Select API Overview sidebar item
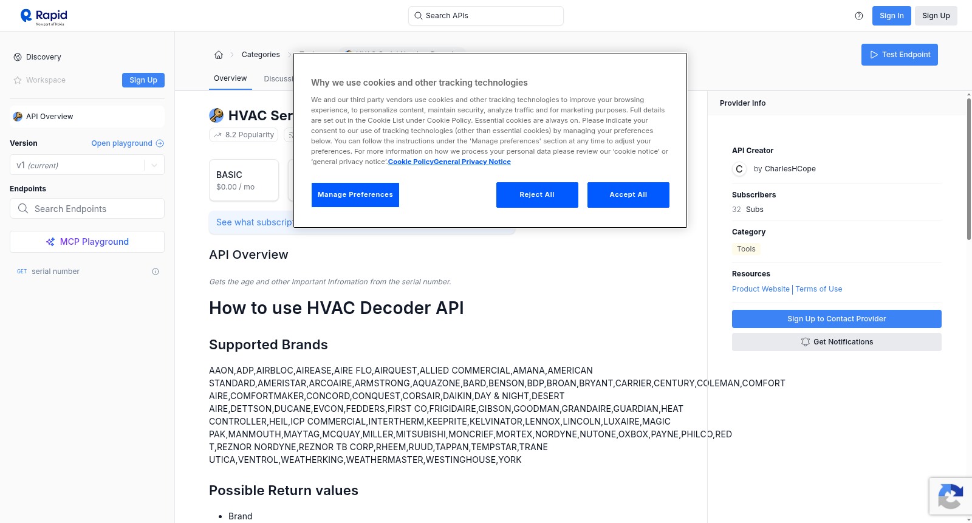Viewport: 972px width, 523px height. (87, 117)
